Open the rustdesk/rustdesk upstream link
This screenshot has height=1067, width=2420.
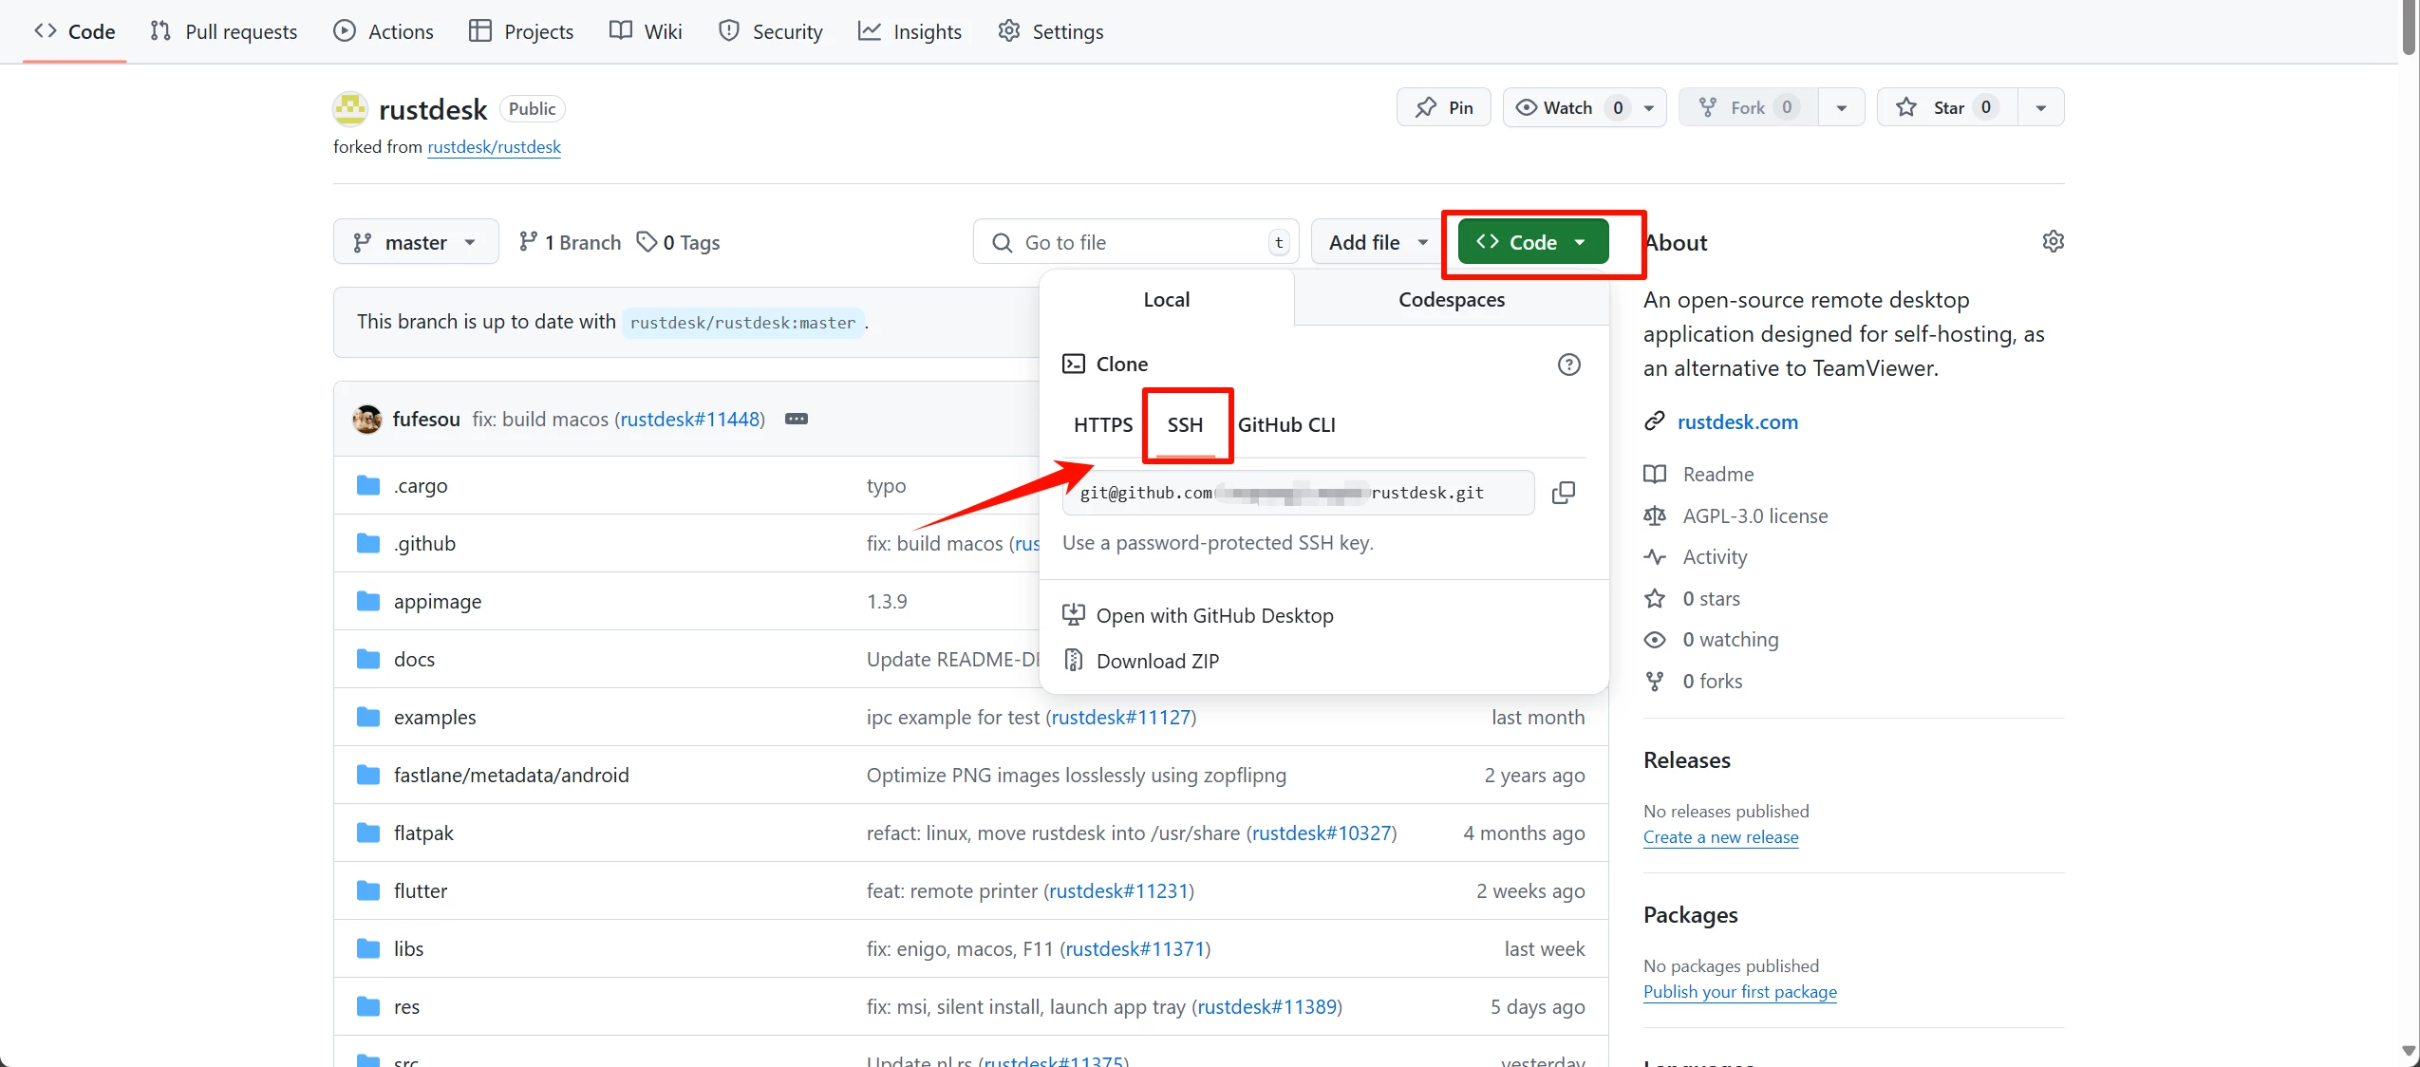click(x=494, y=147)
